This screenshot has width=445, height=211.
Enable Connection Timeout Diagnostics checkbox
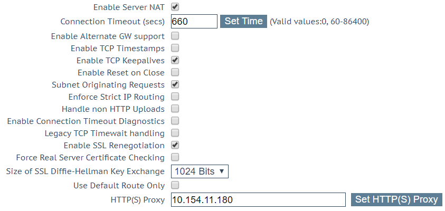(175, 121)
